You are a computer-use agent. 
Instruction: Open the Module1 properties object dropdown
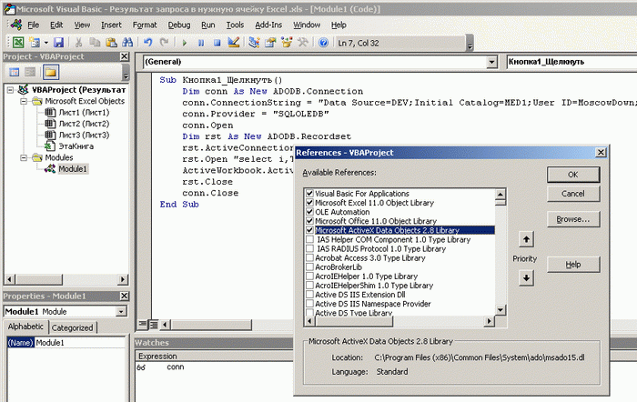tap(121, 311)
